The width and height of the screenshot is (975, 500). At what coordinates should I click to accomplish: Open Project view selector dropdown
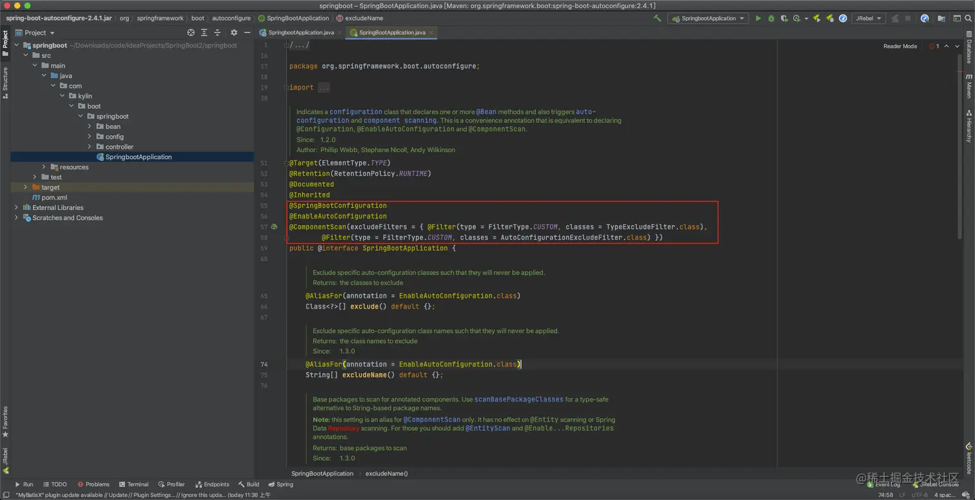click(x=35, y=32)
